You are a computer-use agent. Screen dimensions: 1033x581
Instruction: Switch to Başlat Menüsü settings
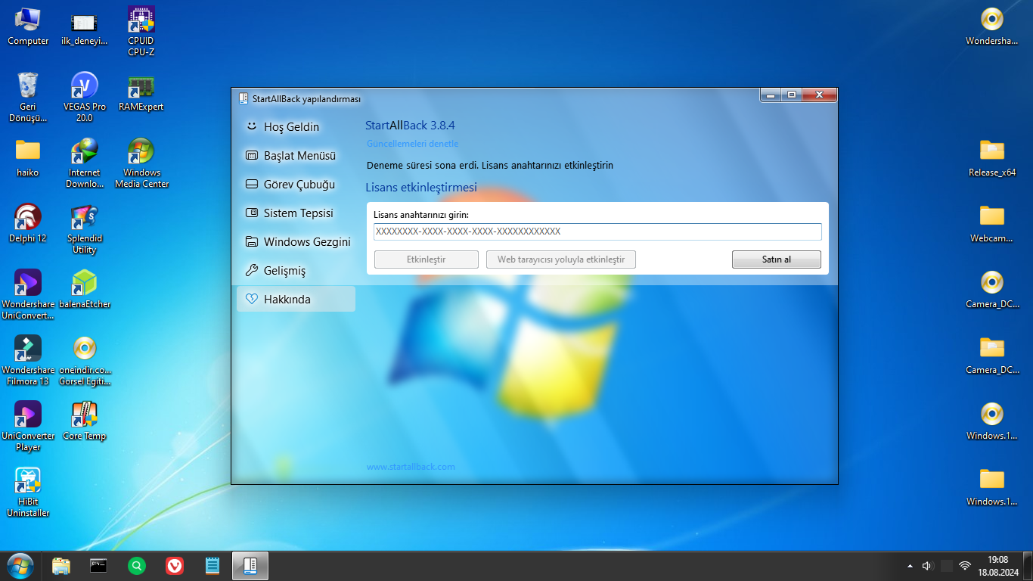(296, 156)
